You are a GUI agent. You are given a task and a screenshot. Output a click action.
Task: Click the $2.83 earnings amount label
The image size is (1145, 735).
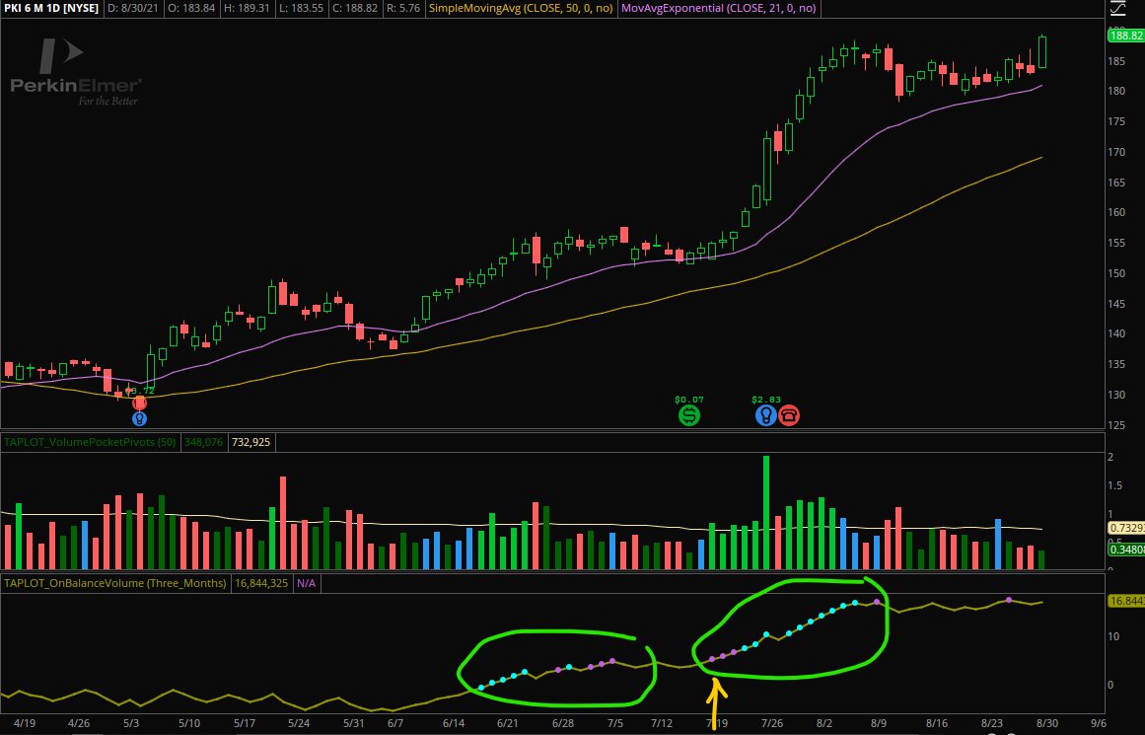click(766, 400)
